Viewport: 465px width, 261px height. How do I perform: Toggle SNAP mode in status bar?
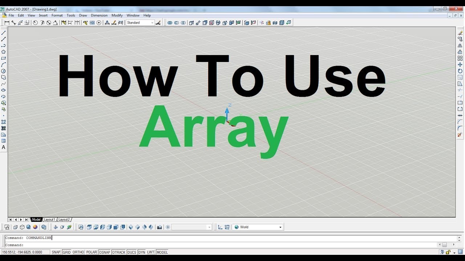[x=56, y=252]
